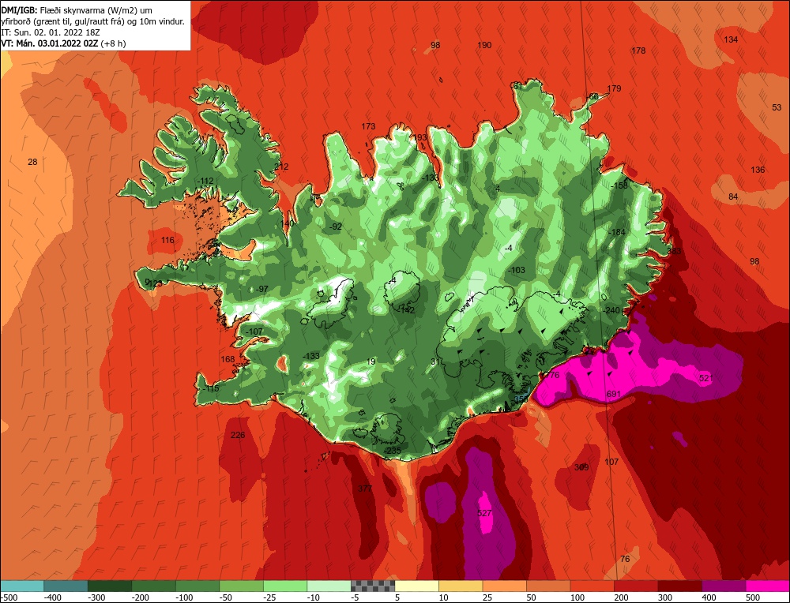The height and width of the screenshot is (603, 790).
Task: Click the red-orange legend swatch between 100 and 200
Action: [x=592, y=586]
